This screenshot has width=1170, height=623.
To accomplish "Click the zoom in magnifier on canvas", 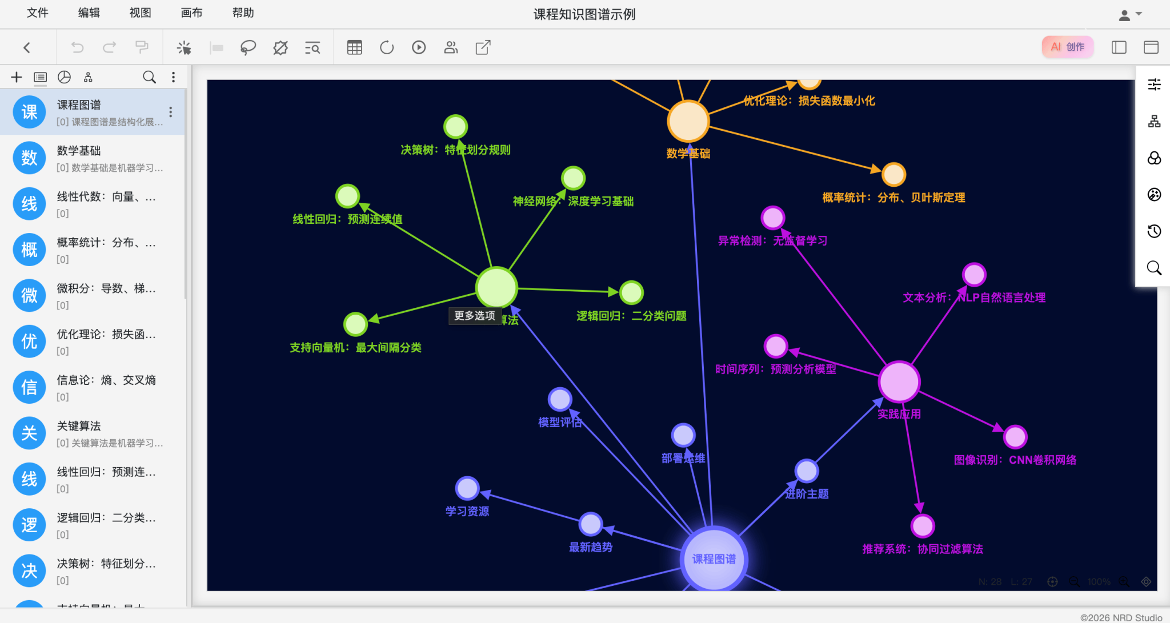I will point(1124,581).
